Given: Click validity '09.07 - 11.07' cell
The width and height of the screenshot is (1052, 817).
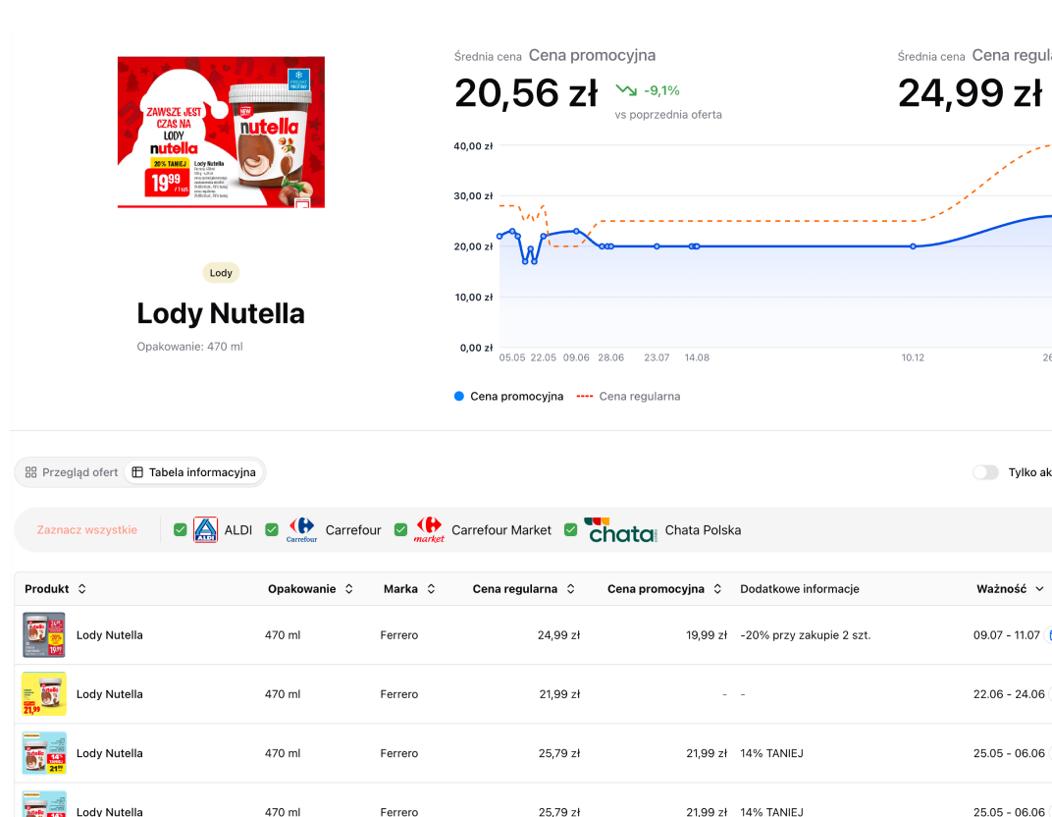Looking at the screenshot, I should click(x=1007, y=635).
